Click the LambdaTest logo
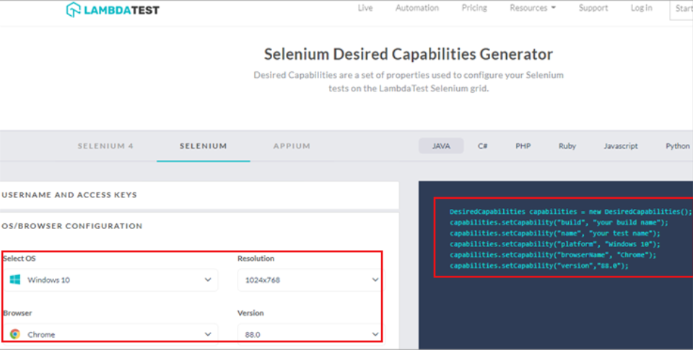Image resolution: width=693 pixels, height=350 pixels. point(113,10)
